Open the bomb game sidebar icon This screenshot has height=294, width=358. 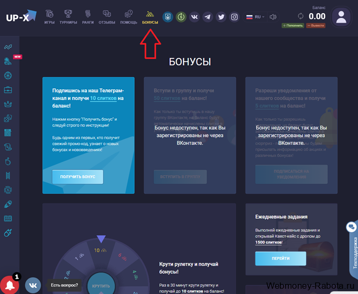(8, 161)
